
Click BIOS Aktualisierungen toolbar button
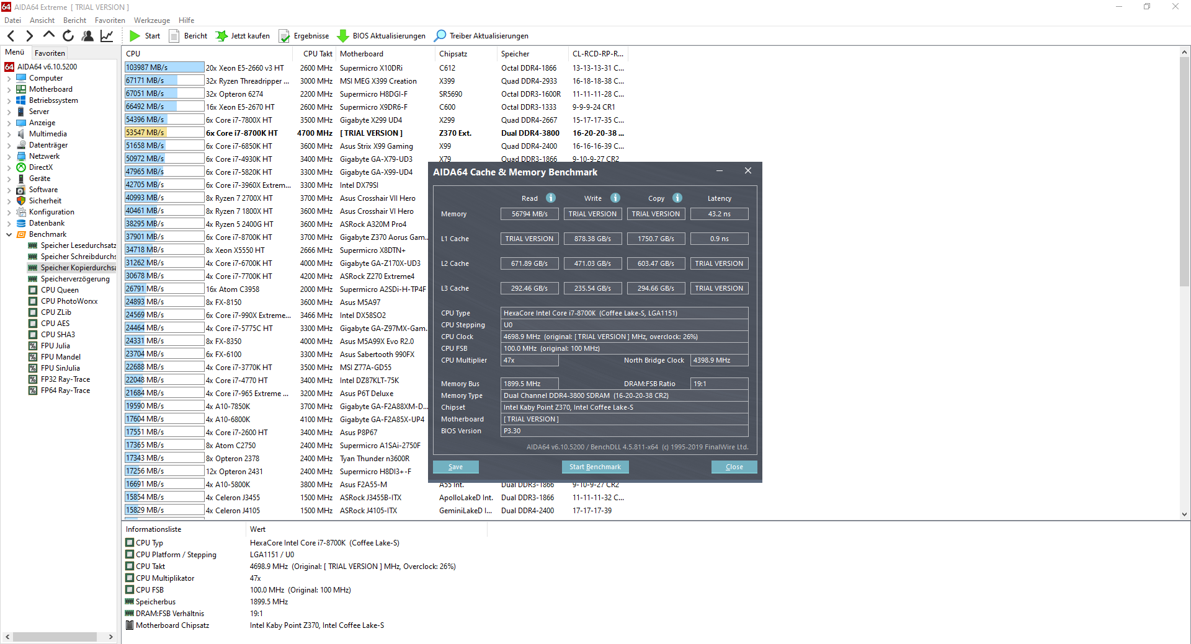(381, 36)
